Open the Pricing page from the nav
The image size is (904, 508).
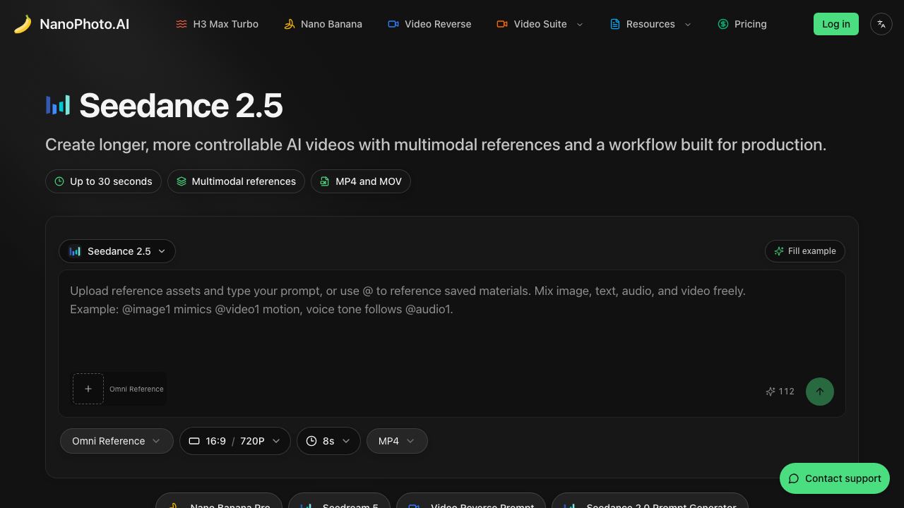742,24
